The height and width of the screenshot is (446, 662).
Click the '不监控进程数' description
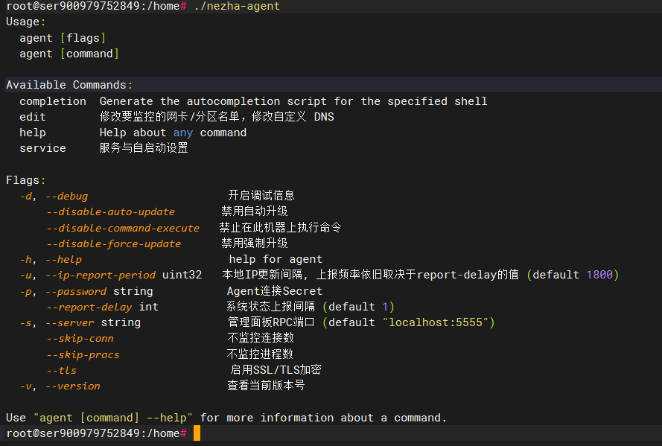(260, 354)
